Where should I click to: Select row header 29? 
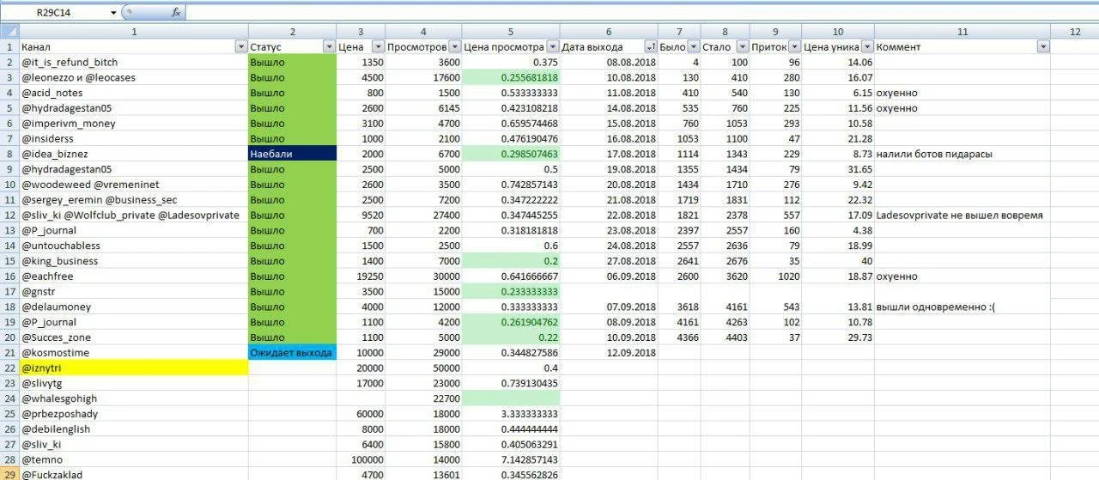coord(9,474)
